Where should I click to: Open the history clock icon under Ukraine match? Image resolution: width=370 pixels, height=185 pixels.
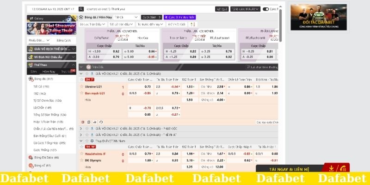101,122
